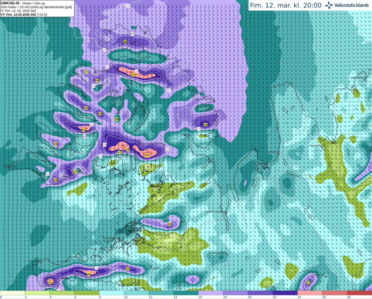
Task: Click the yellow gust label 33 near Gufuskálar
Action: 50,282
